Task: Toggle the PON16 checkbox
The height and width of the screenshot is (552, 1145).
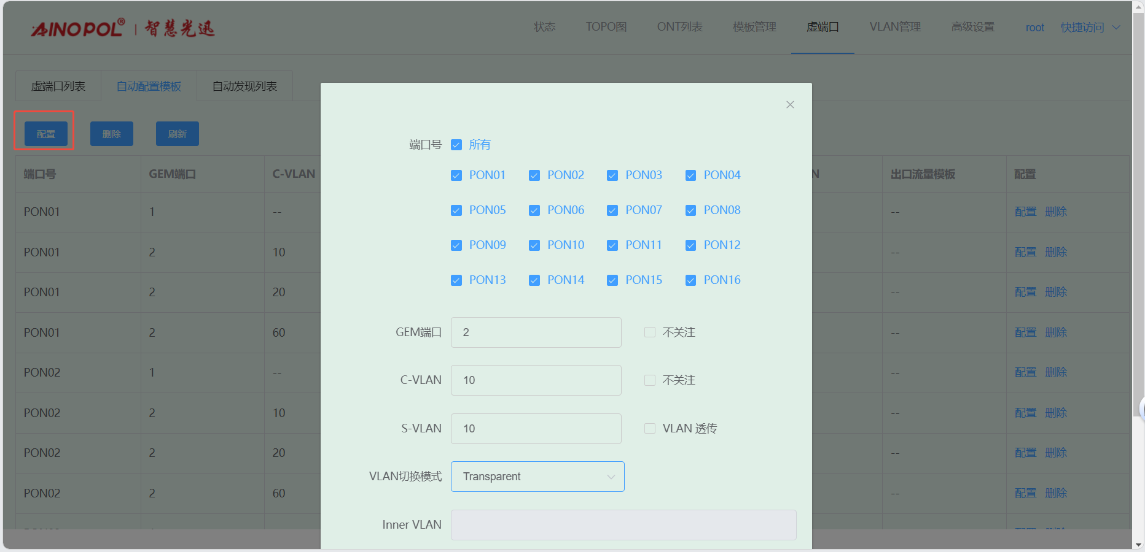Action: coord(691,280)
